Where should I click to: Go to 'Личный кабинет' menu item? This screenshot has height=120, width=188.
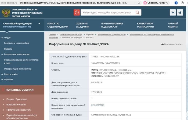click(173, 25)
